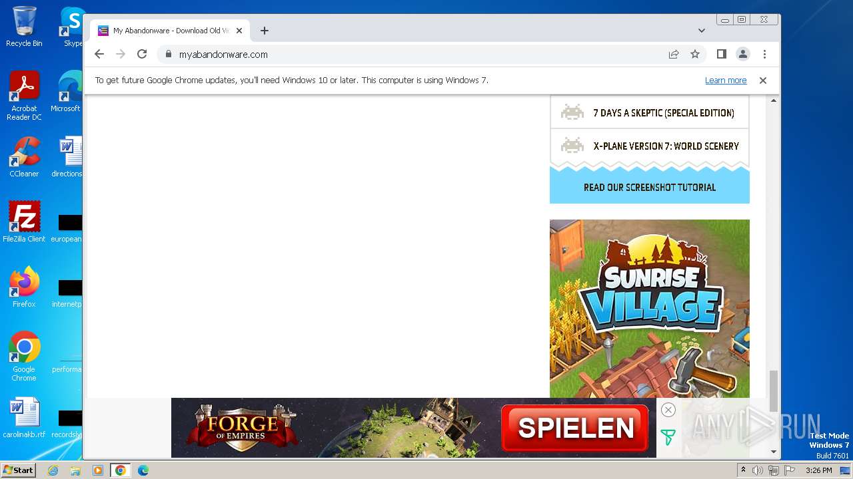
Task: Open Internet Explorer from taskbar
Action: [53, 470]
